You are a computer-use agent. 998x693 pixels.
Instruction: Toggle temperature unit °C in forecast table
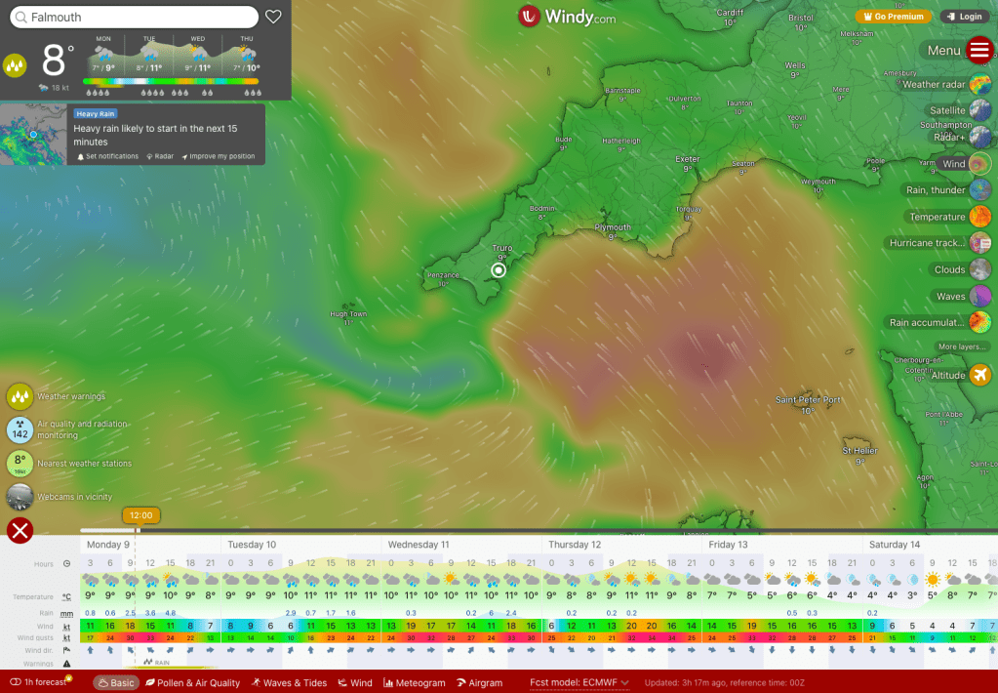tap(66, 596)
